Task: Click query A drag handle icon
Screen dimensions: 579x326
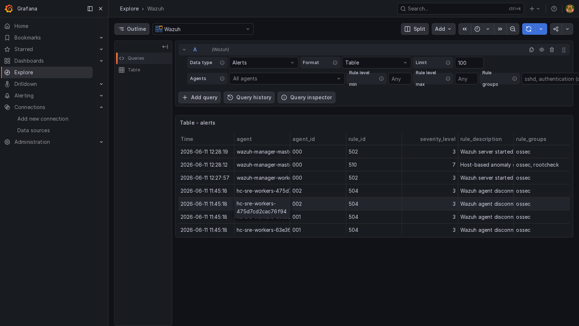Action: point(564,50)
